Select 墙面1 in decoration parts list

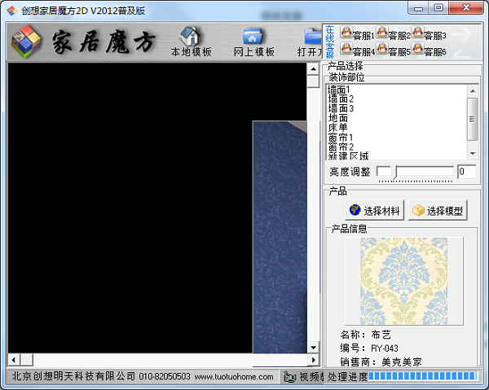[340, 90]
